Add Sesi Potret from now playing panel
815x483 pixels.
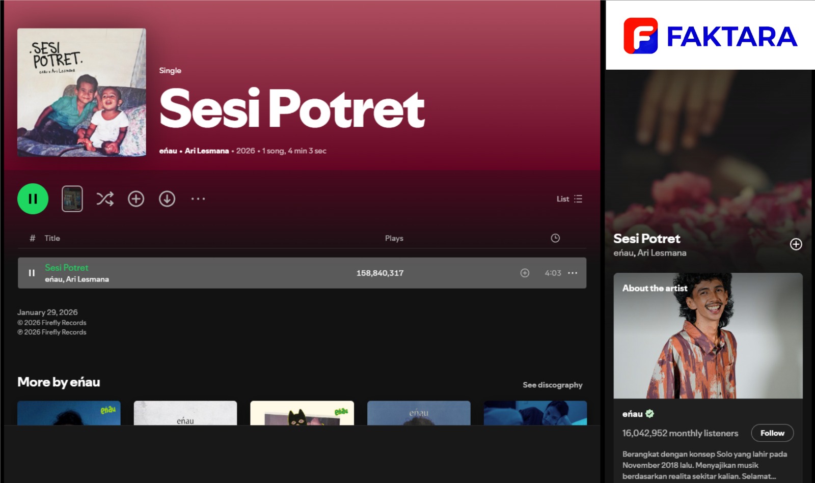pos(796,244)
